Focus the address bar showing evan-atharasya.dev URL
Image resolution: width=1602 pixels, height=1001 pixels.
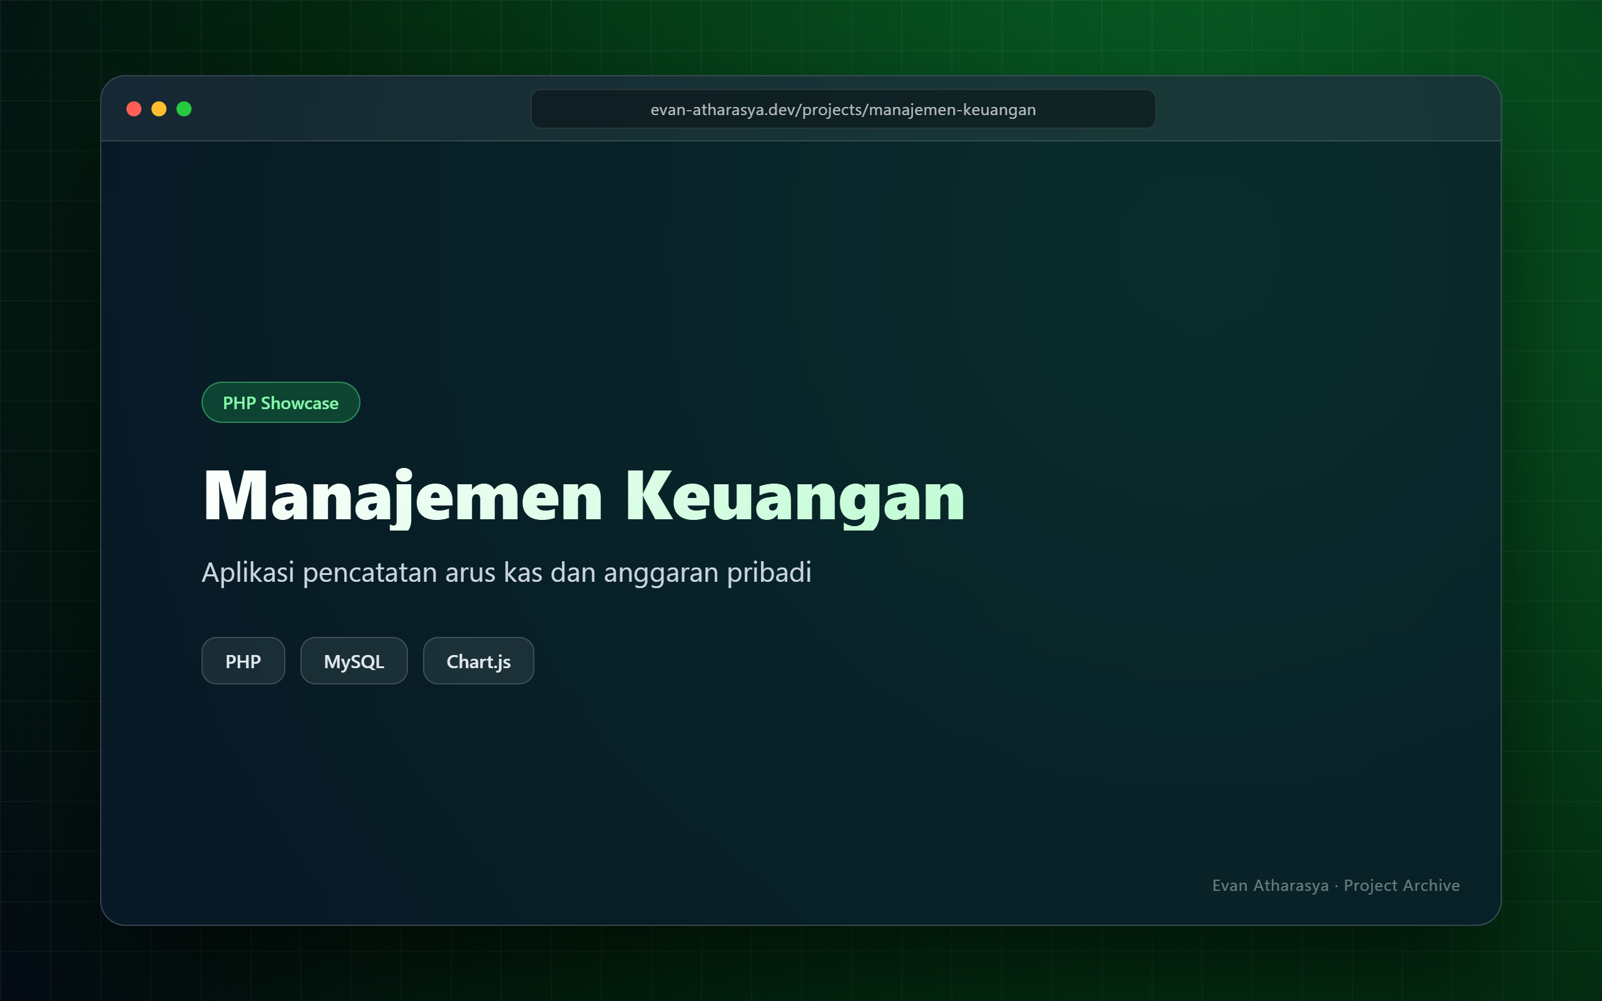click(x=843, y=109)
